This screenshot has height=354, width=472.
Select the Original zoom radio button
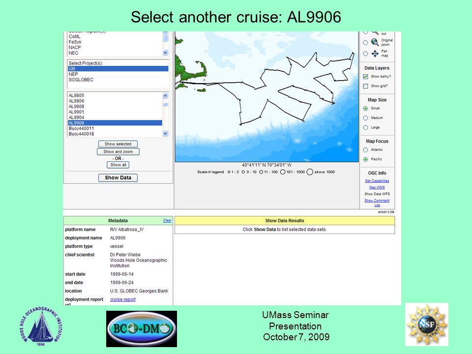pos(365,43)
